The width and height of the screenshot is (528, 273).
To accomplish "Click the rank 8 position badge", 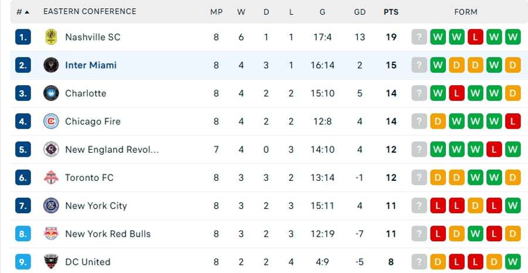I will [x=22, y=234].
